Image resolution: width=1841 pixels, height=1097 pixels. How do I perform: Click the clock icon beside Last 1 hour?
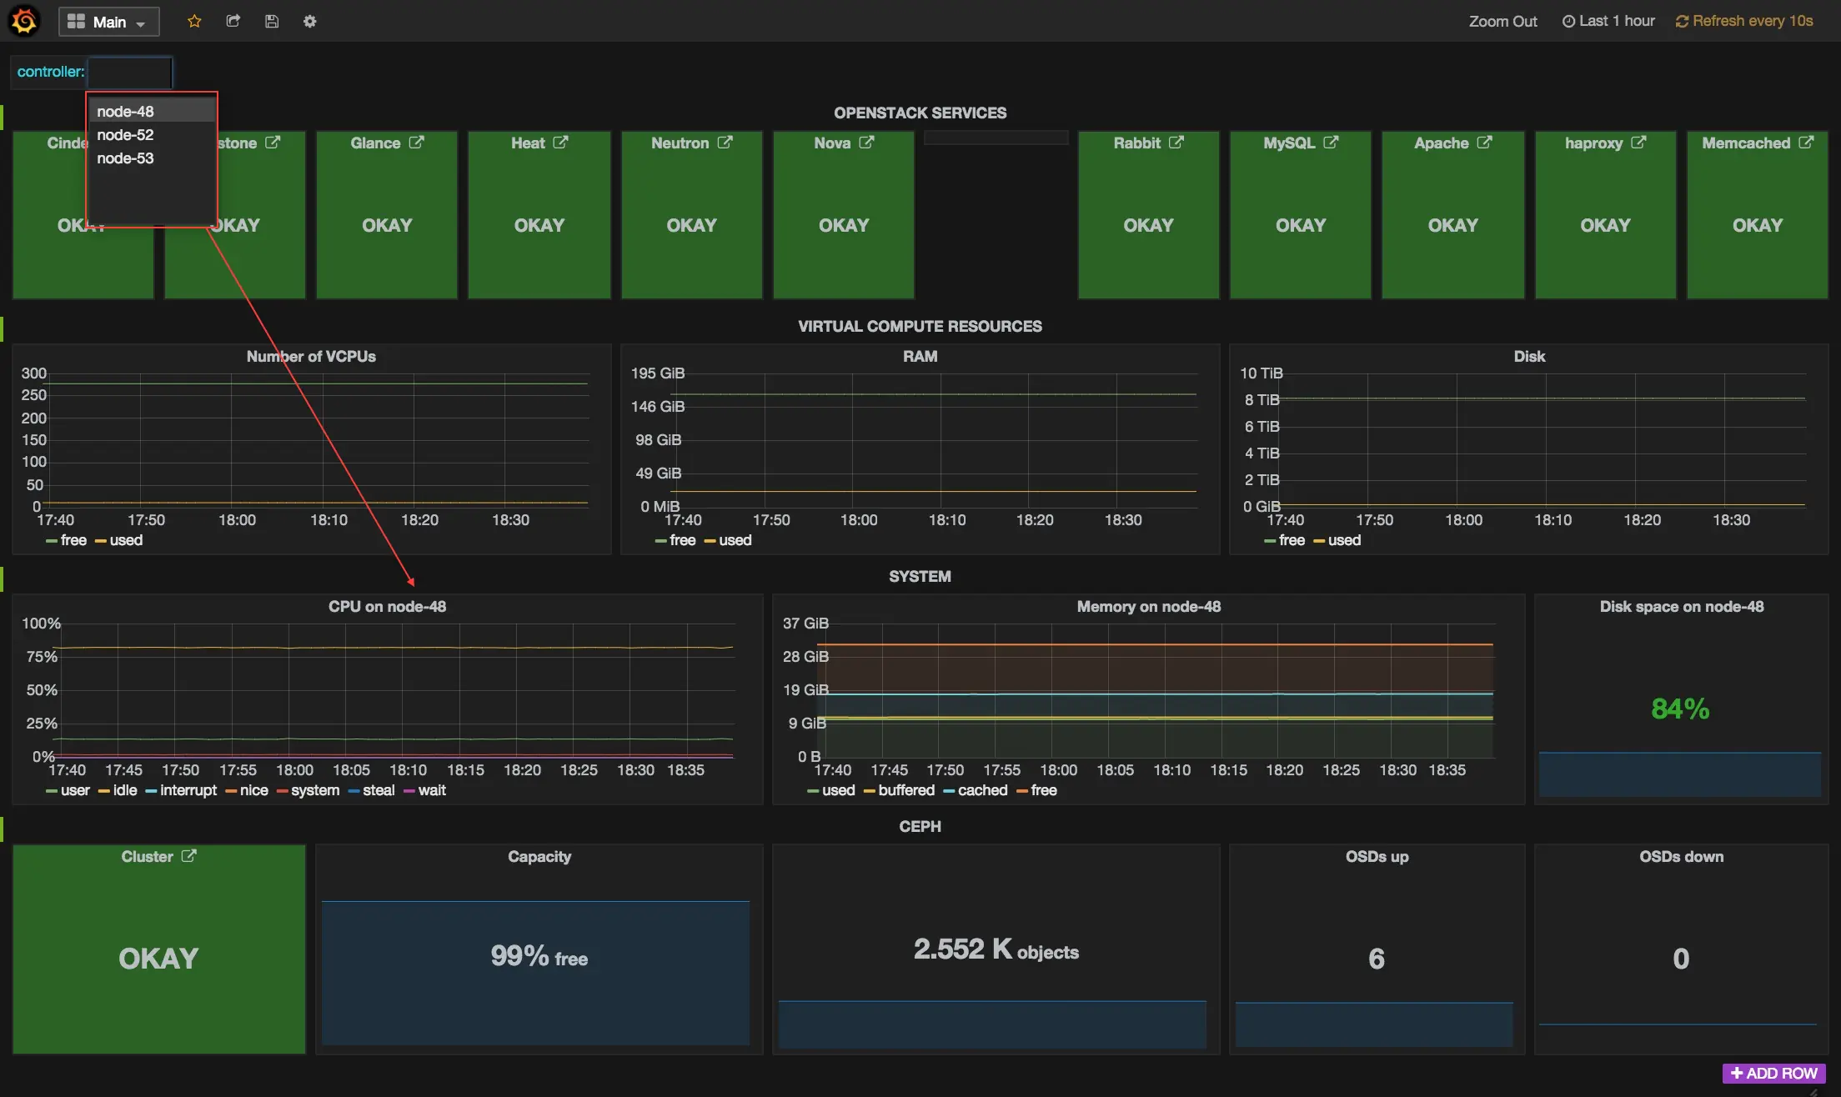click(x=1568, y=22)
